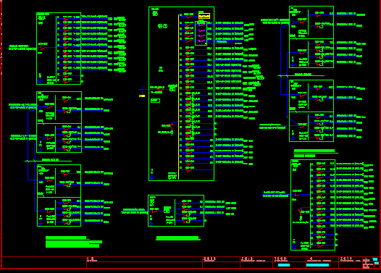Image resolution: width=381 pixels, height=273 pixels.
Task: Select the solid green block inside the bottom-center panel
Action: point(167,209)
